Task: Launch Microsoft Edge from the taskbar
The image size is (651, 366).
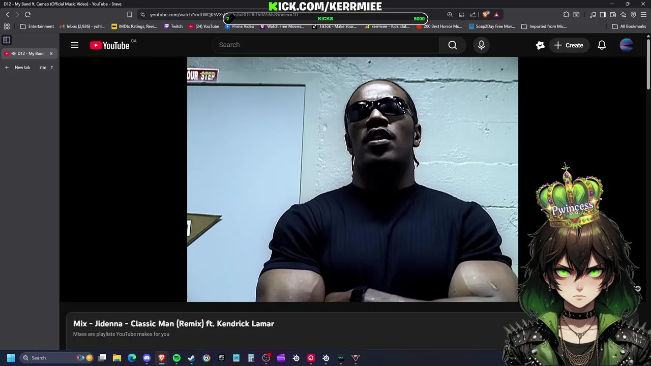Action: click(132, 358)
